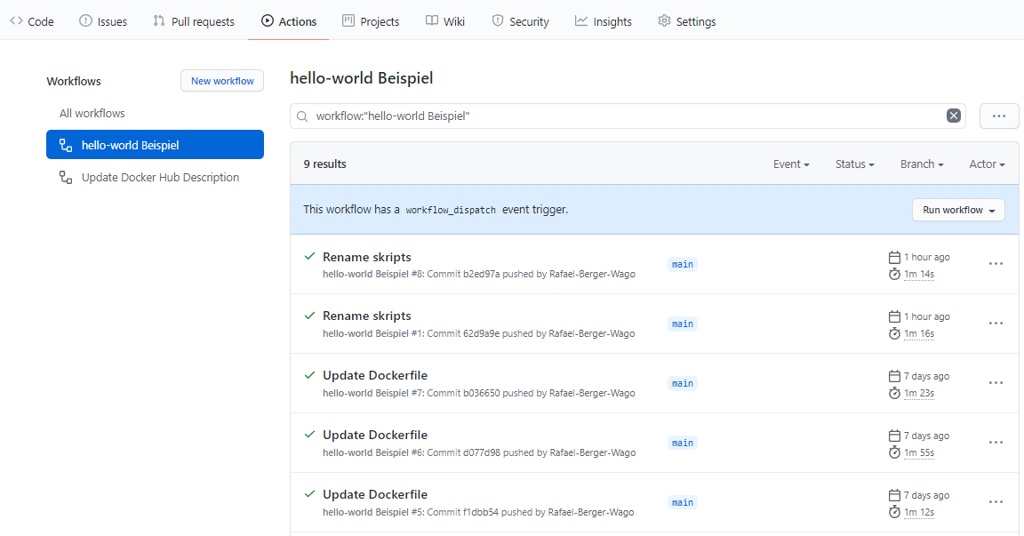
Task: Open the Rename skripts run #8 link
Action: click(x=366, y=257)
